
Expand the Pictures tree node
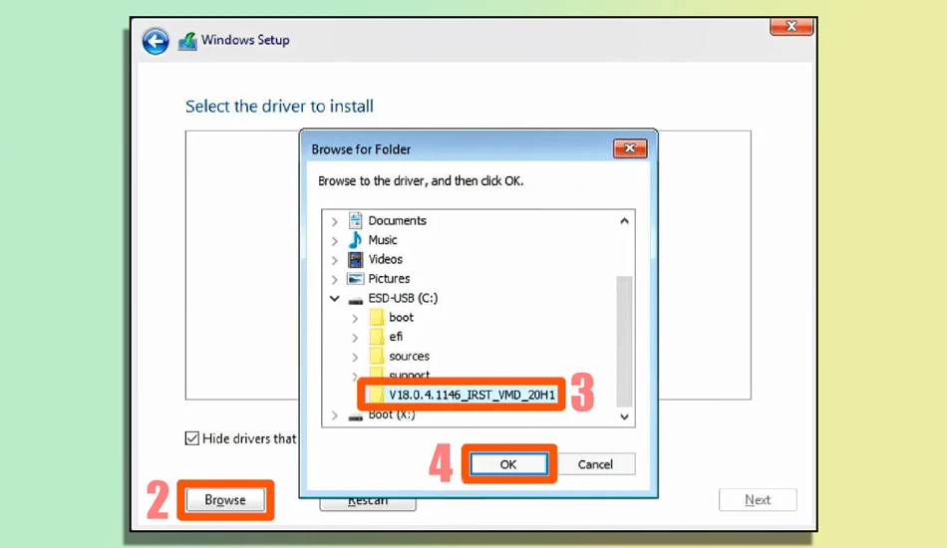click(x=335, y=279)
